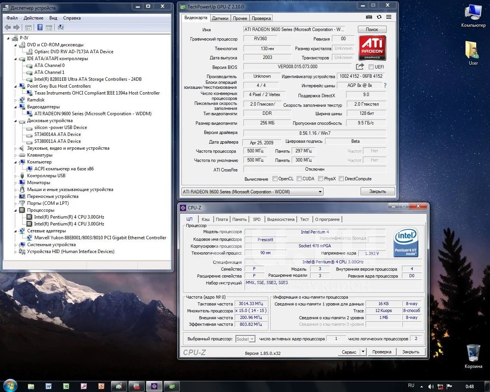
Task: Click the Сервис button in CPU-Z
Action: (349, 351)
